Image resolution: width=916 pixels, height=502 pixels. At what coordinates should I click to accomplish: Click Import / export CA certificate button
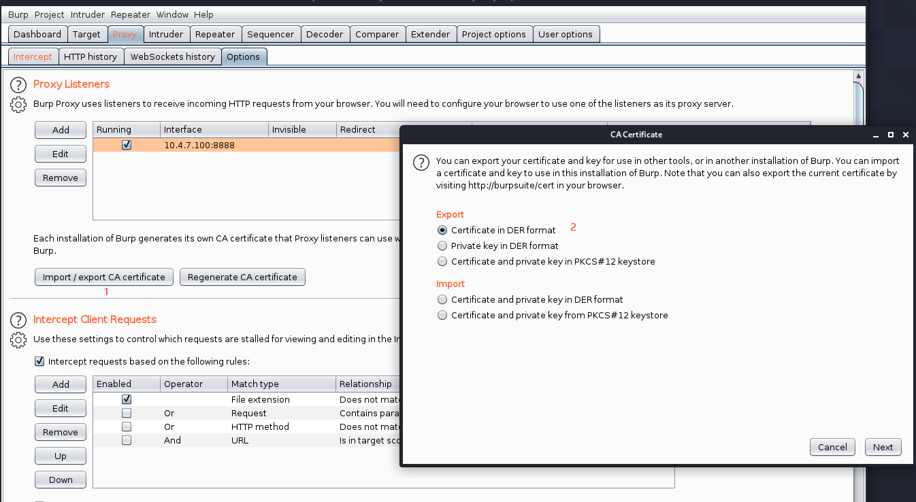point(104,277)
